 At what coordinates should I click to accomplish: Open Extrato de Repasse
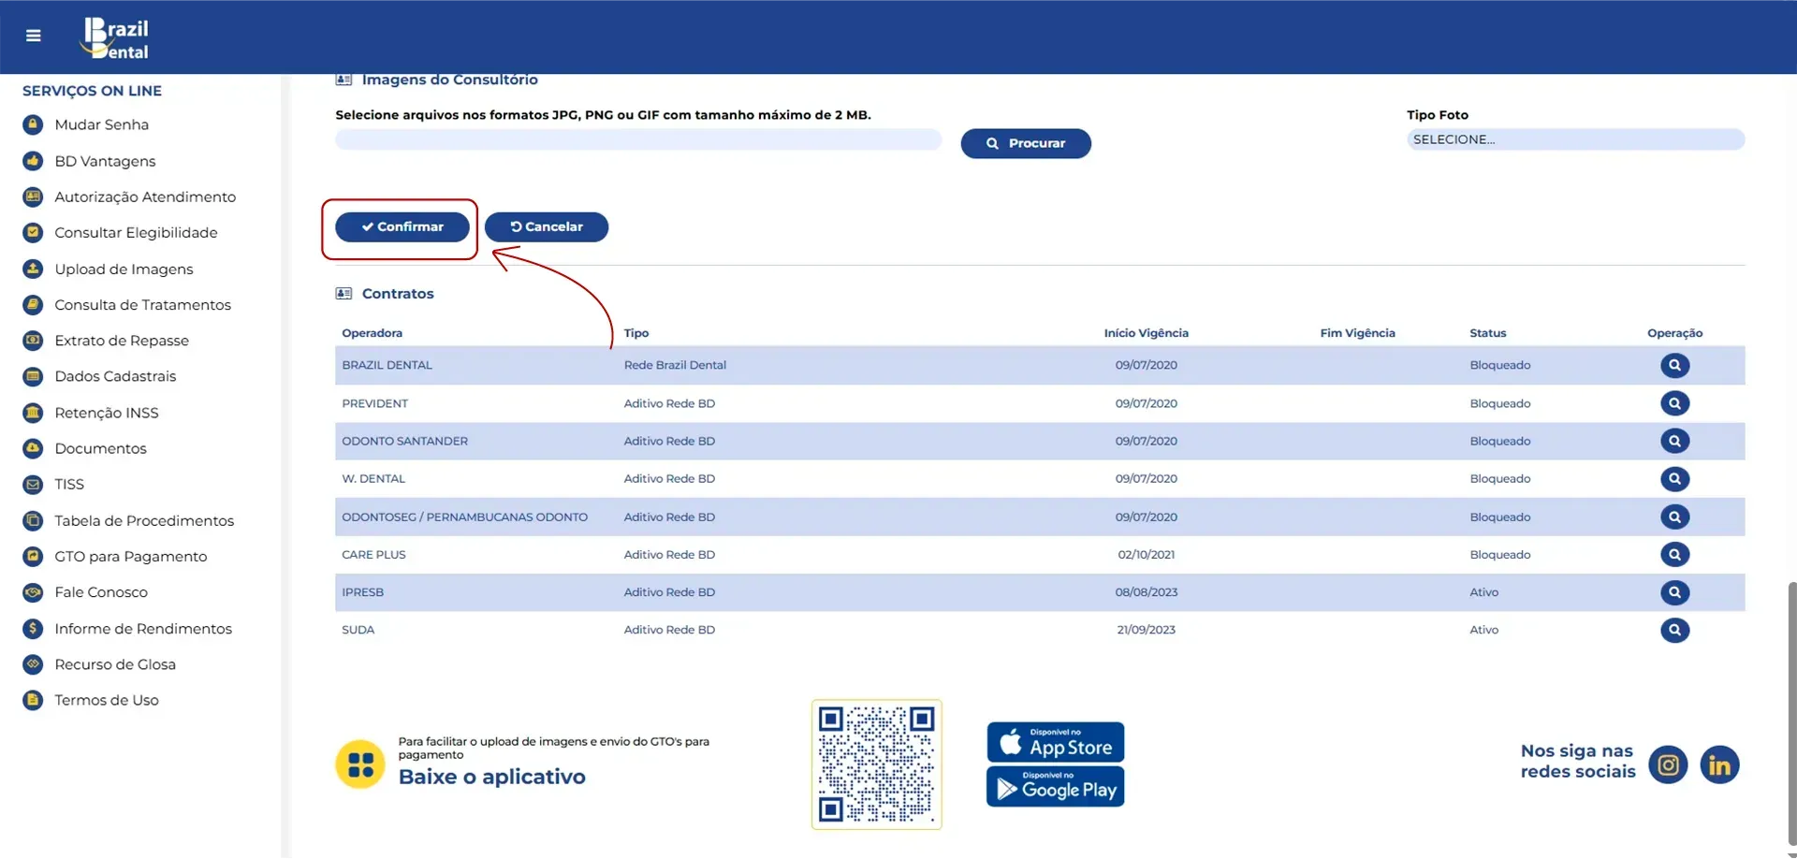coord(122,341)
